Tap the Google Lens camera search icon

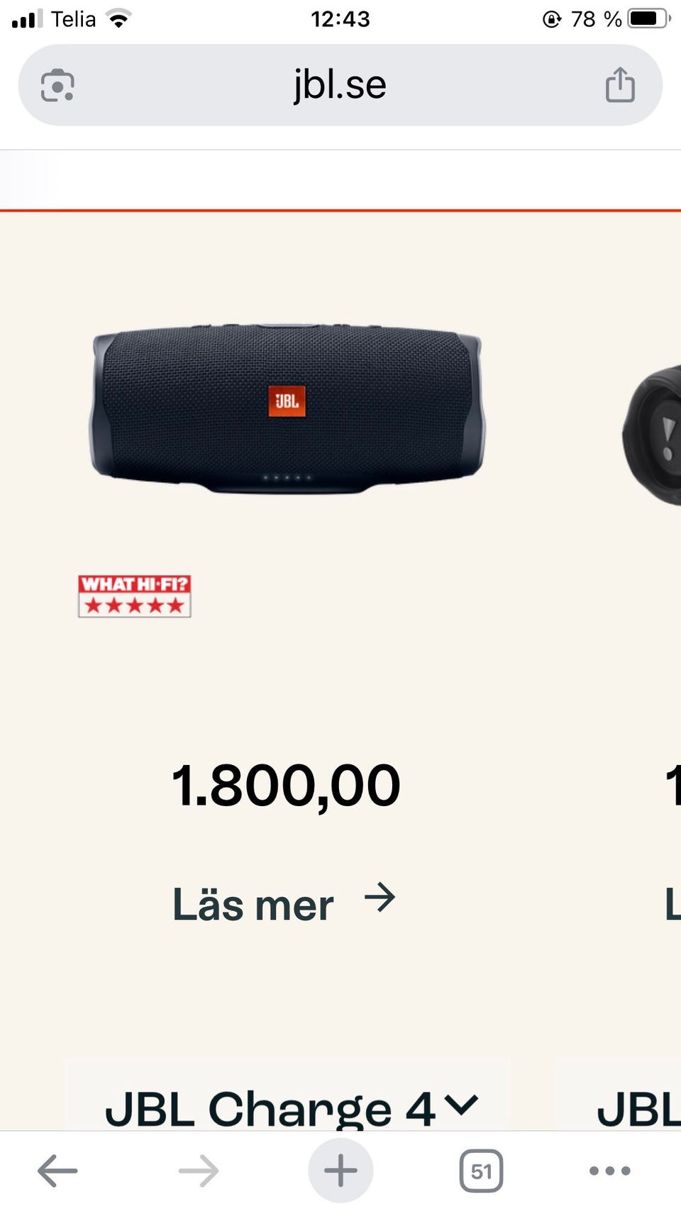tap(57, 86)
